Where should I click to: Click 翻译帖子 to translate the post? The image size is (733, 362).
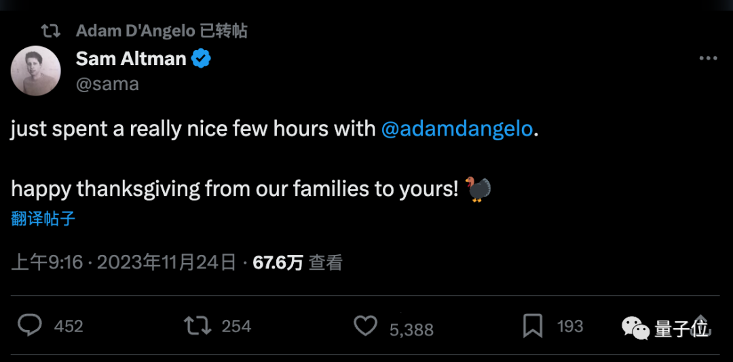coord(43,218)
